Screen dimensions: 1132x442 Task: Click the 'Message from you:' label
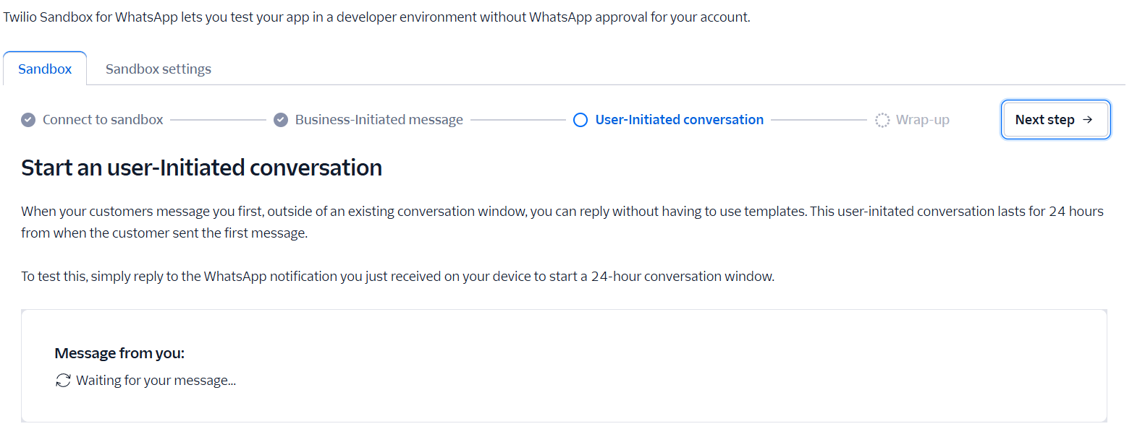[119, 353]
